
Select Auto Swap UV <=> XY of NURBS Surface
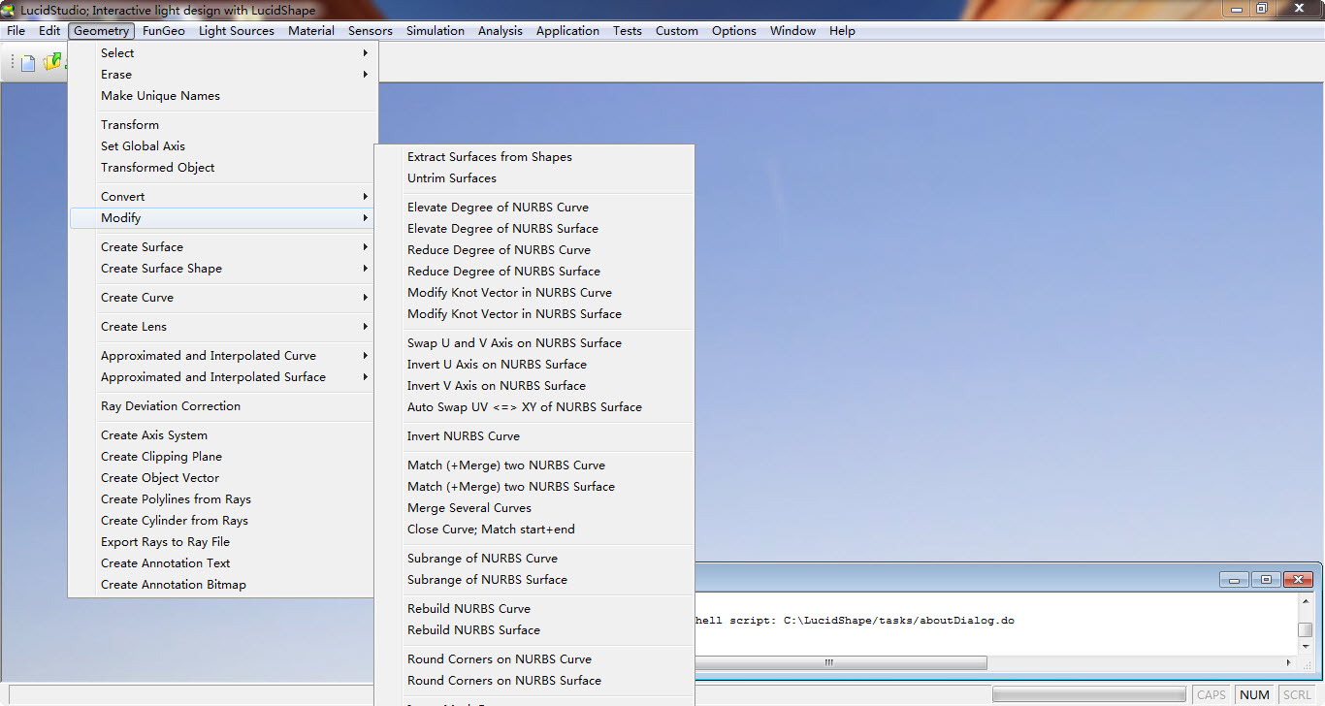(534, 407)
